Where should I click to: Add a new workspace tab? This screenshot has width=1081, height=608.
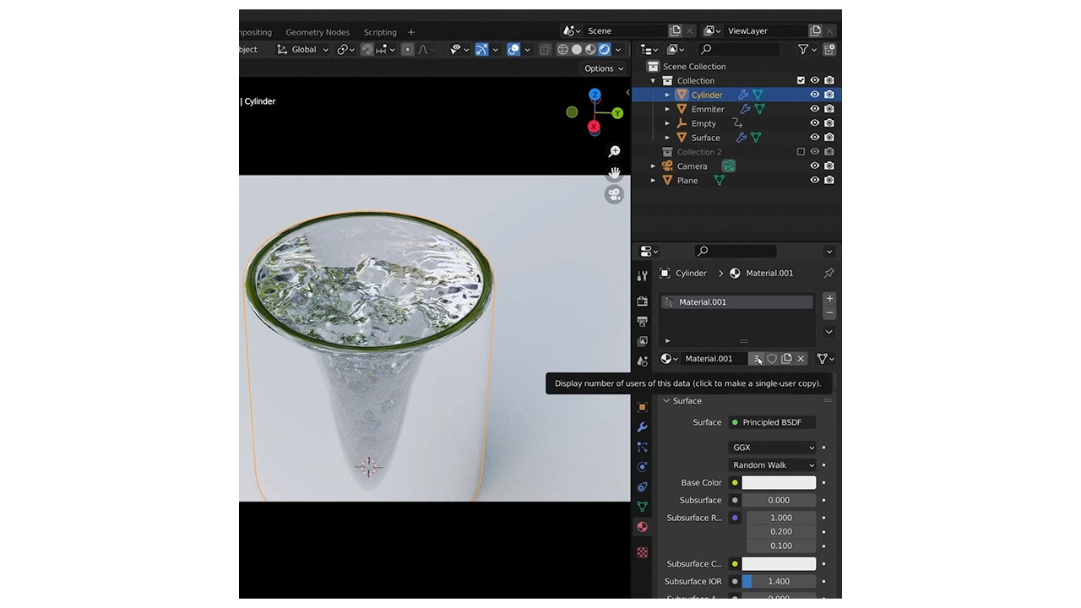click(x=411, y=32)
